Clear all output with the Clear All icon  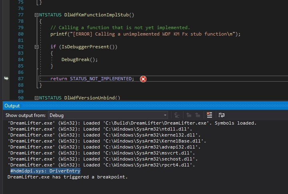209,115
